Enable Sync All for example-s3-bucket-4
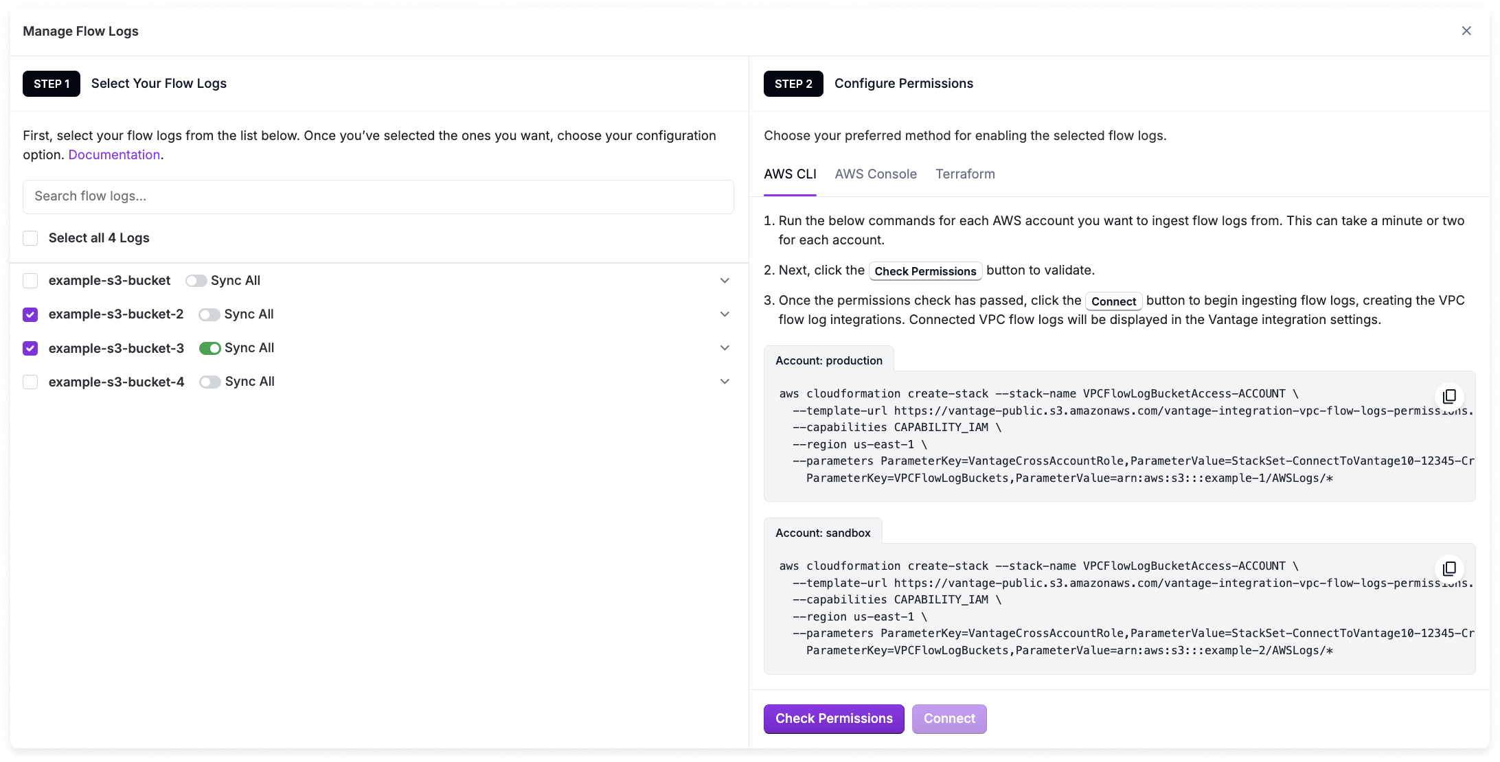Screen dimensions: 1500x762 click(x=209, y=382)
